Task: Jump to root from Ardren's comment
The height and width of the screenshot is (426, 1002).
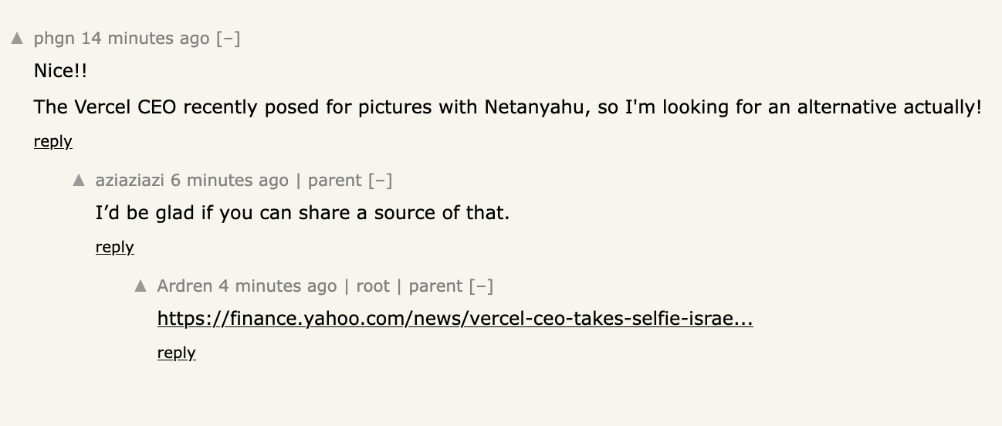Action: [373, 286]
